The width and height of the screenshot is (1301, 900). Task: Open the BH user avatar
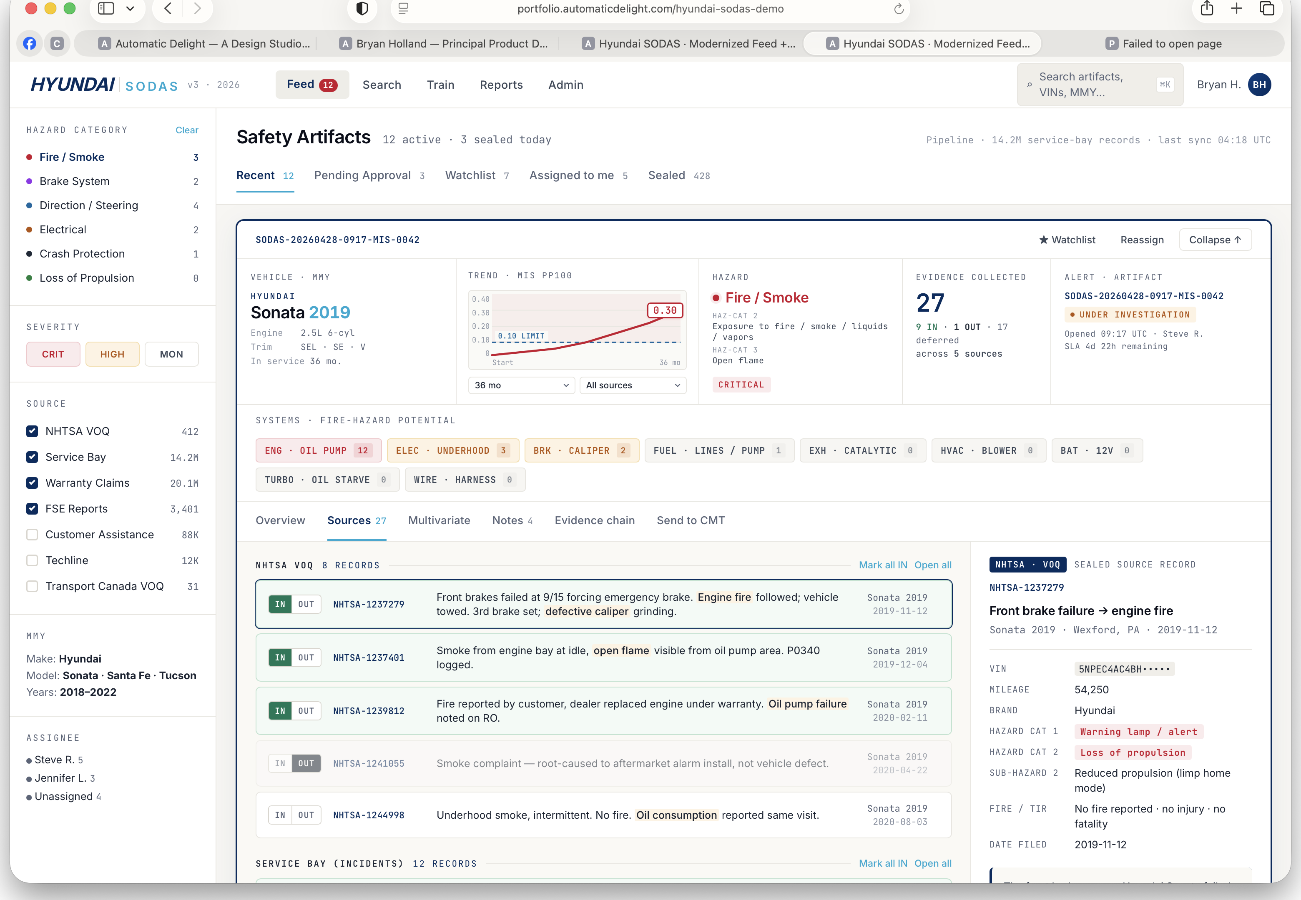1259,85
